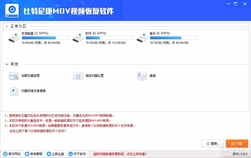Image resolution: width=251 pixels, height=158 pixels.
Task: Click the 扫描存储设备镜像 icon
Action: (14, 91)
